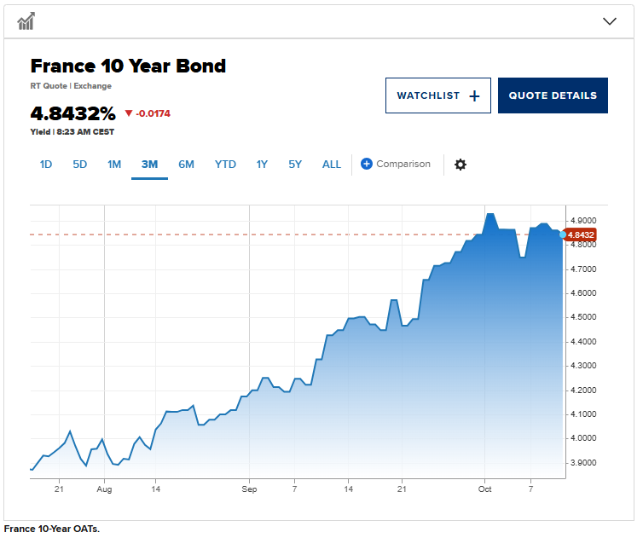
Task: Switch to 6M time range
Action: pyautogui.click(x=186, y=165)
